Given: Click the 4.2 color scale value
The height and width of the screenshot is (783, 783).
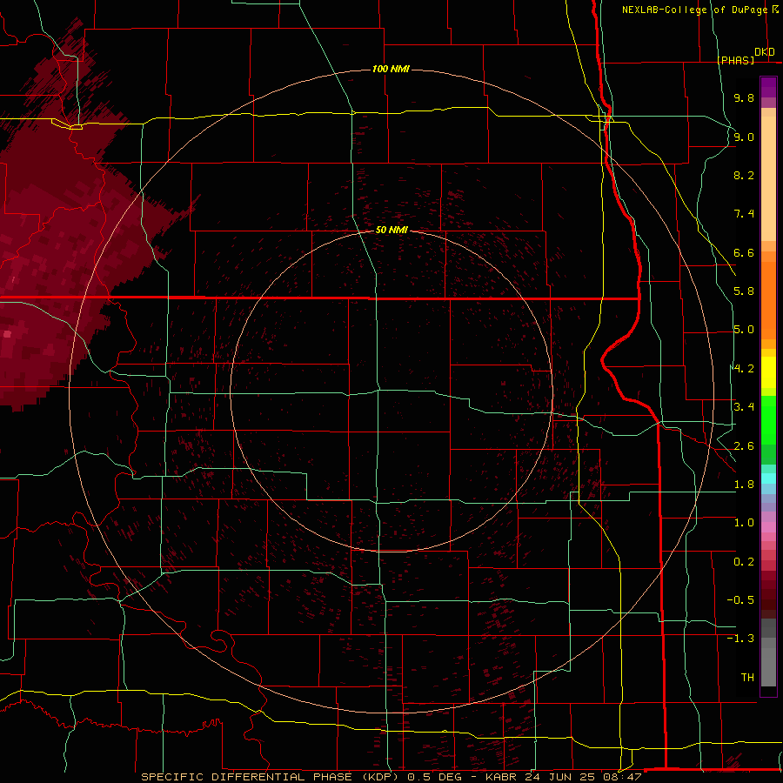Looking at the screenshot, I should [744, 369].
